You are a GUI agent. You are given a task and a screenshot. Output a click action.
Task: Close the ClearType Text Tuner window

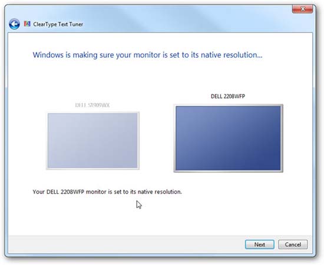(x=302, y=9)
